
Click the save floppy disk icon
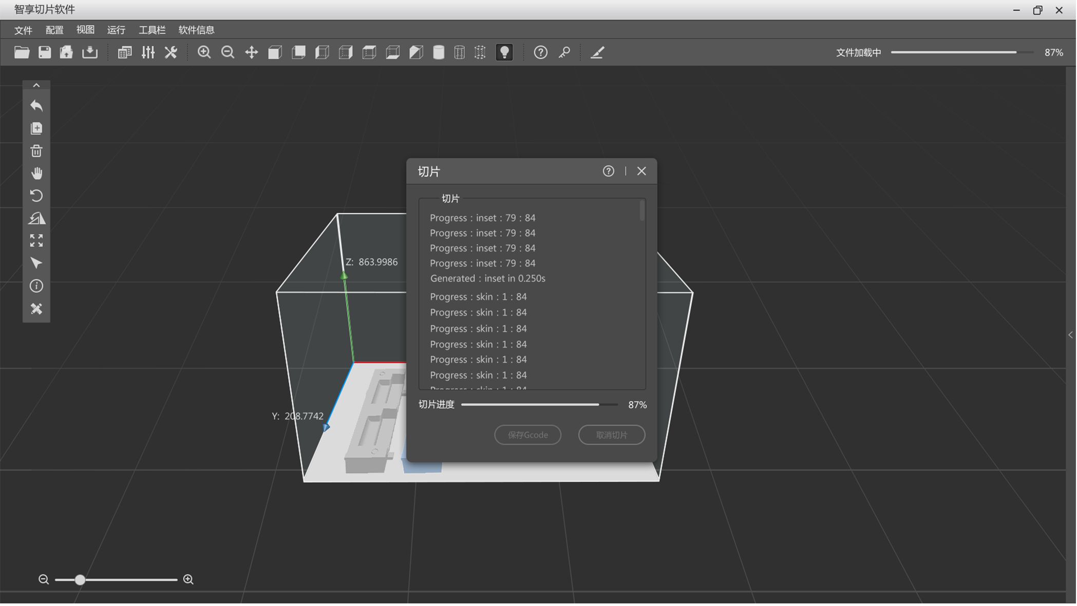(x=45, y=52)
